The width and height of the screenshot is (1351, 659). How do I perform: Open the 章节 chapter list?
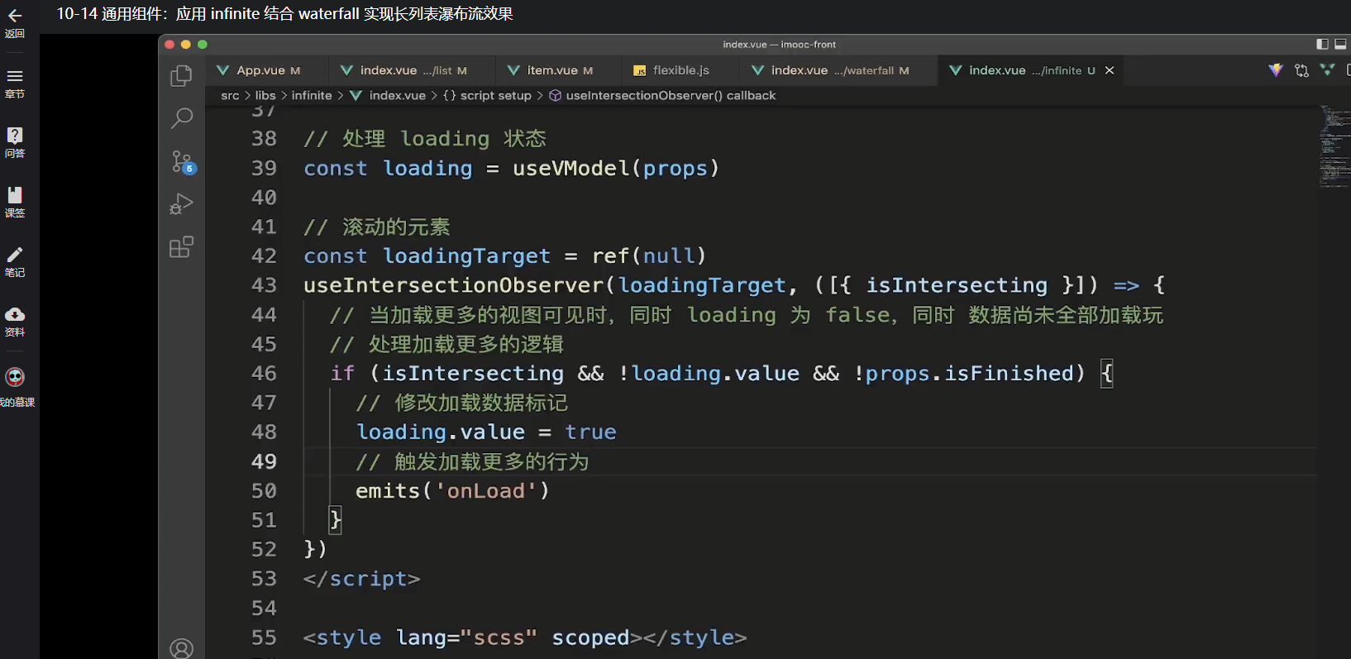[15, 84]
